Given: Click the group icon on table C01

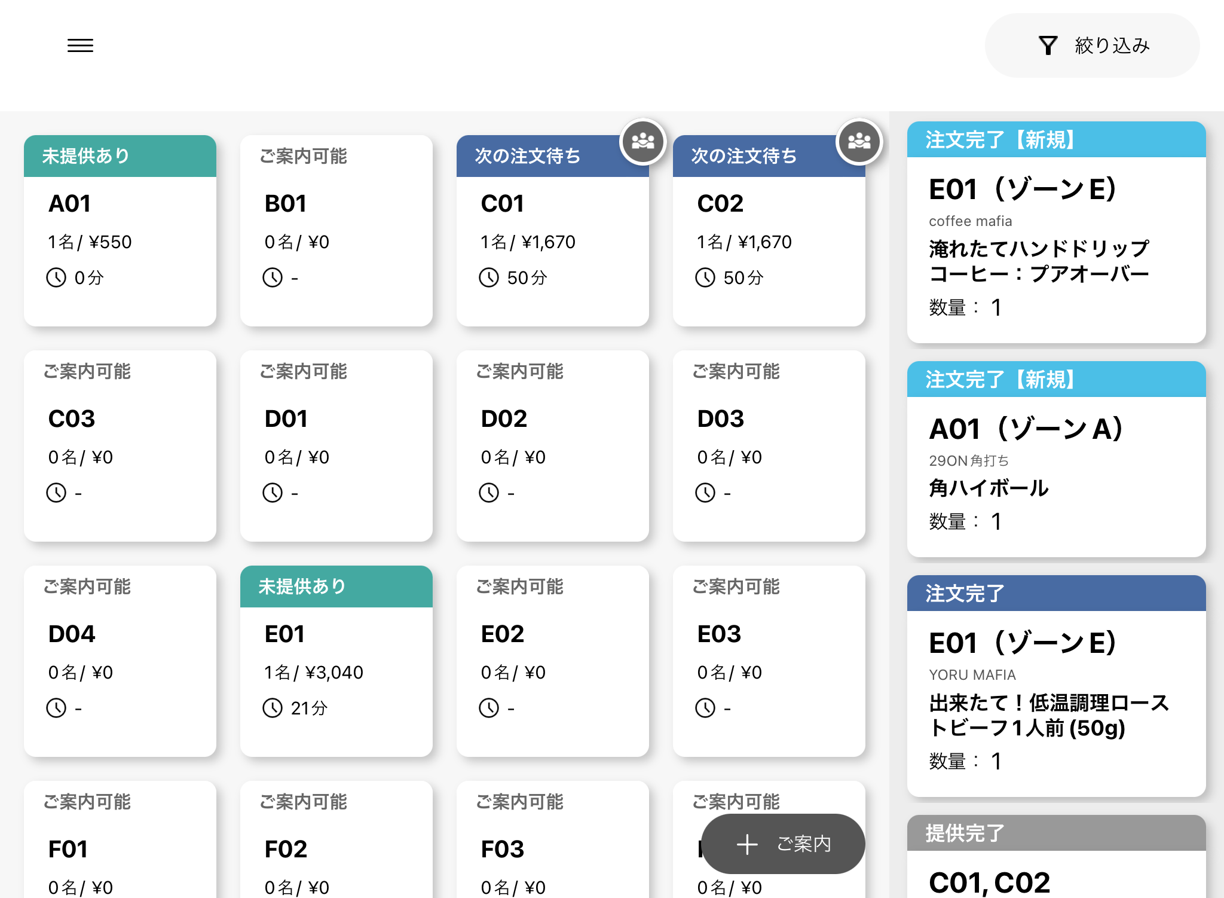Looking at the screenshot, I should 642,142.
